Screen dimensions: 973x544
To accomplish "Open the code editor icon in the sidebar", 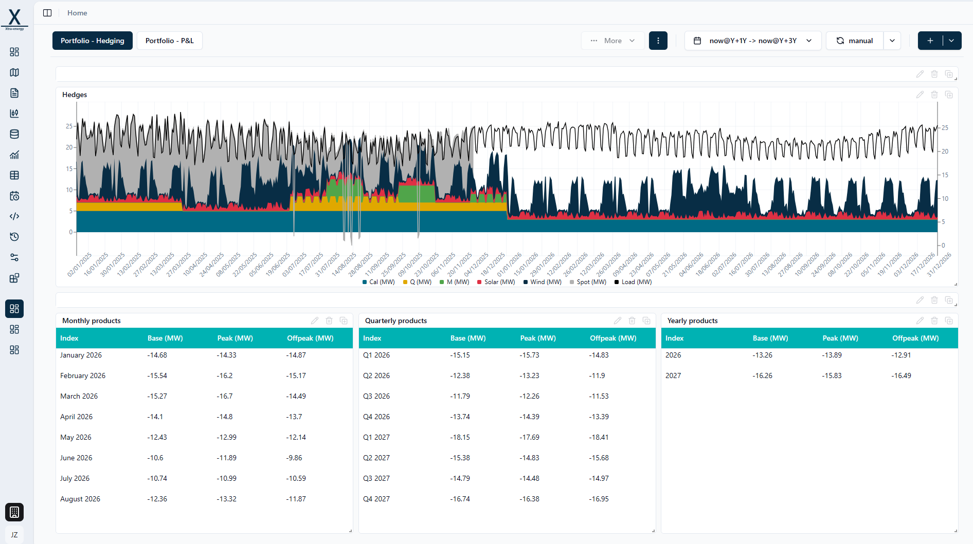I will tap(14, 216).
